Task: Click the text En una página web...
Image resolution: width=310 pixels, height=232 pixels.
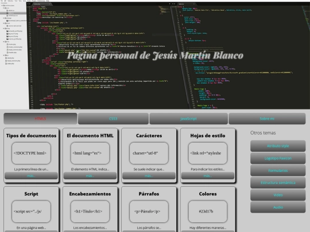Action: point(31,227)
